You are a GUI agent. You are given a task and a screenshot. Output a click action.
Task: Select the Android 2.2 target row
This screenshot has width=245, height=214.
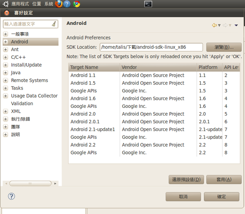(154, 145)
